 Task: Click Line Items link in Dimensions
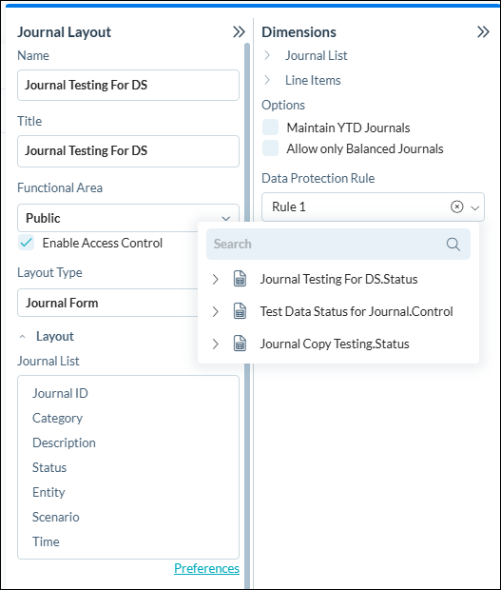(313, 80)
